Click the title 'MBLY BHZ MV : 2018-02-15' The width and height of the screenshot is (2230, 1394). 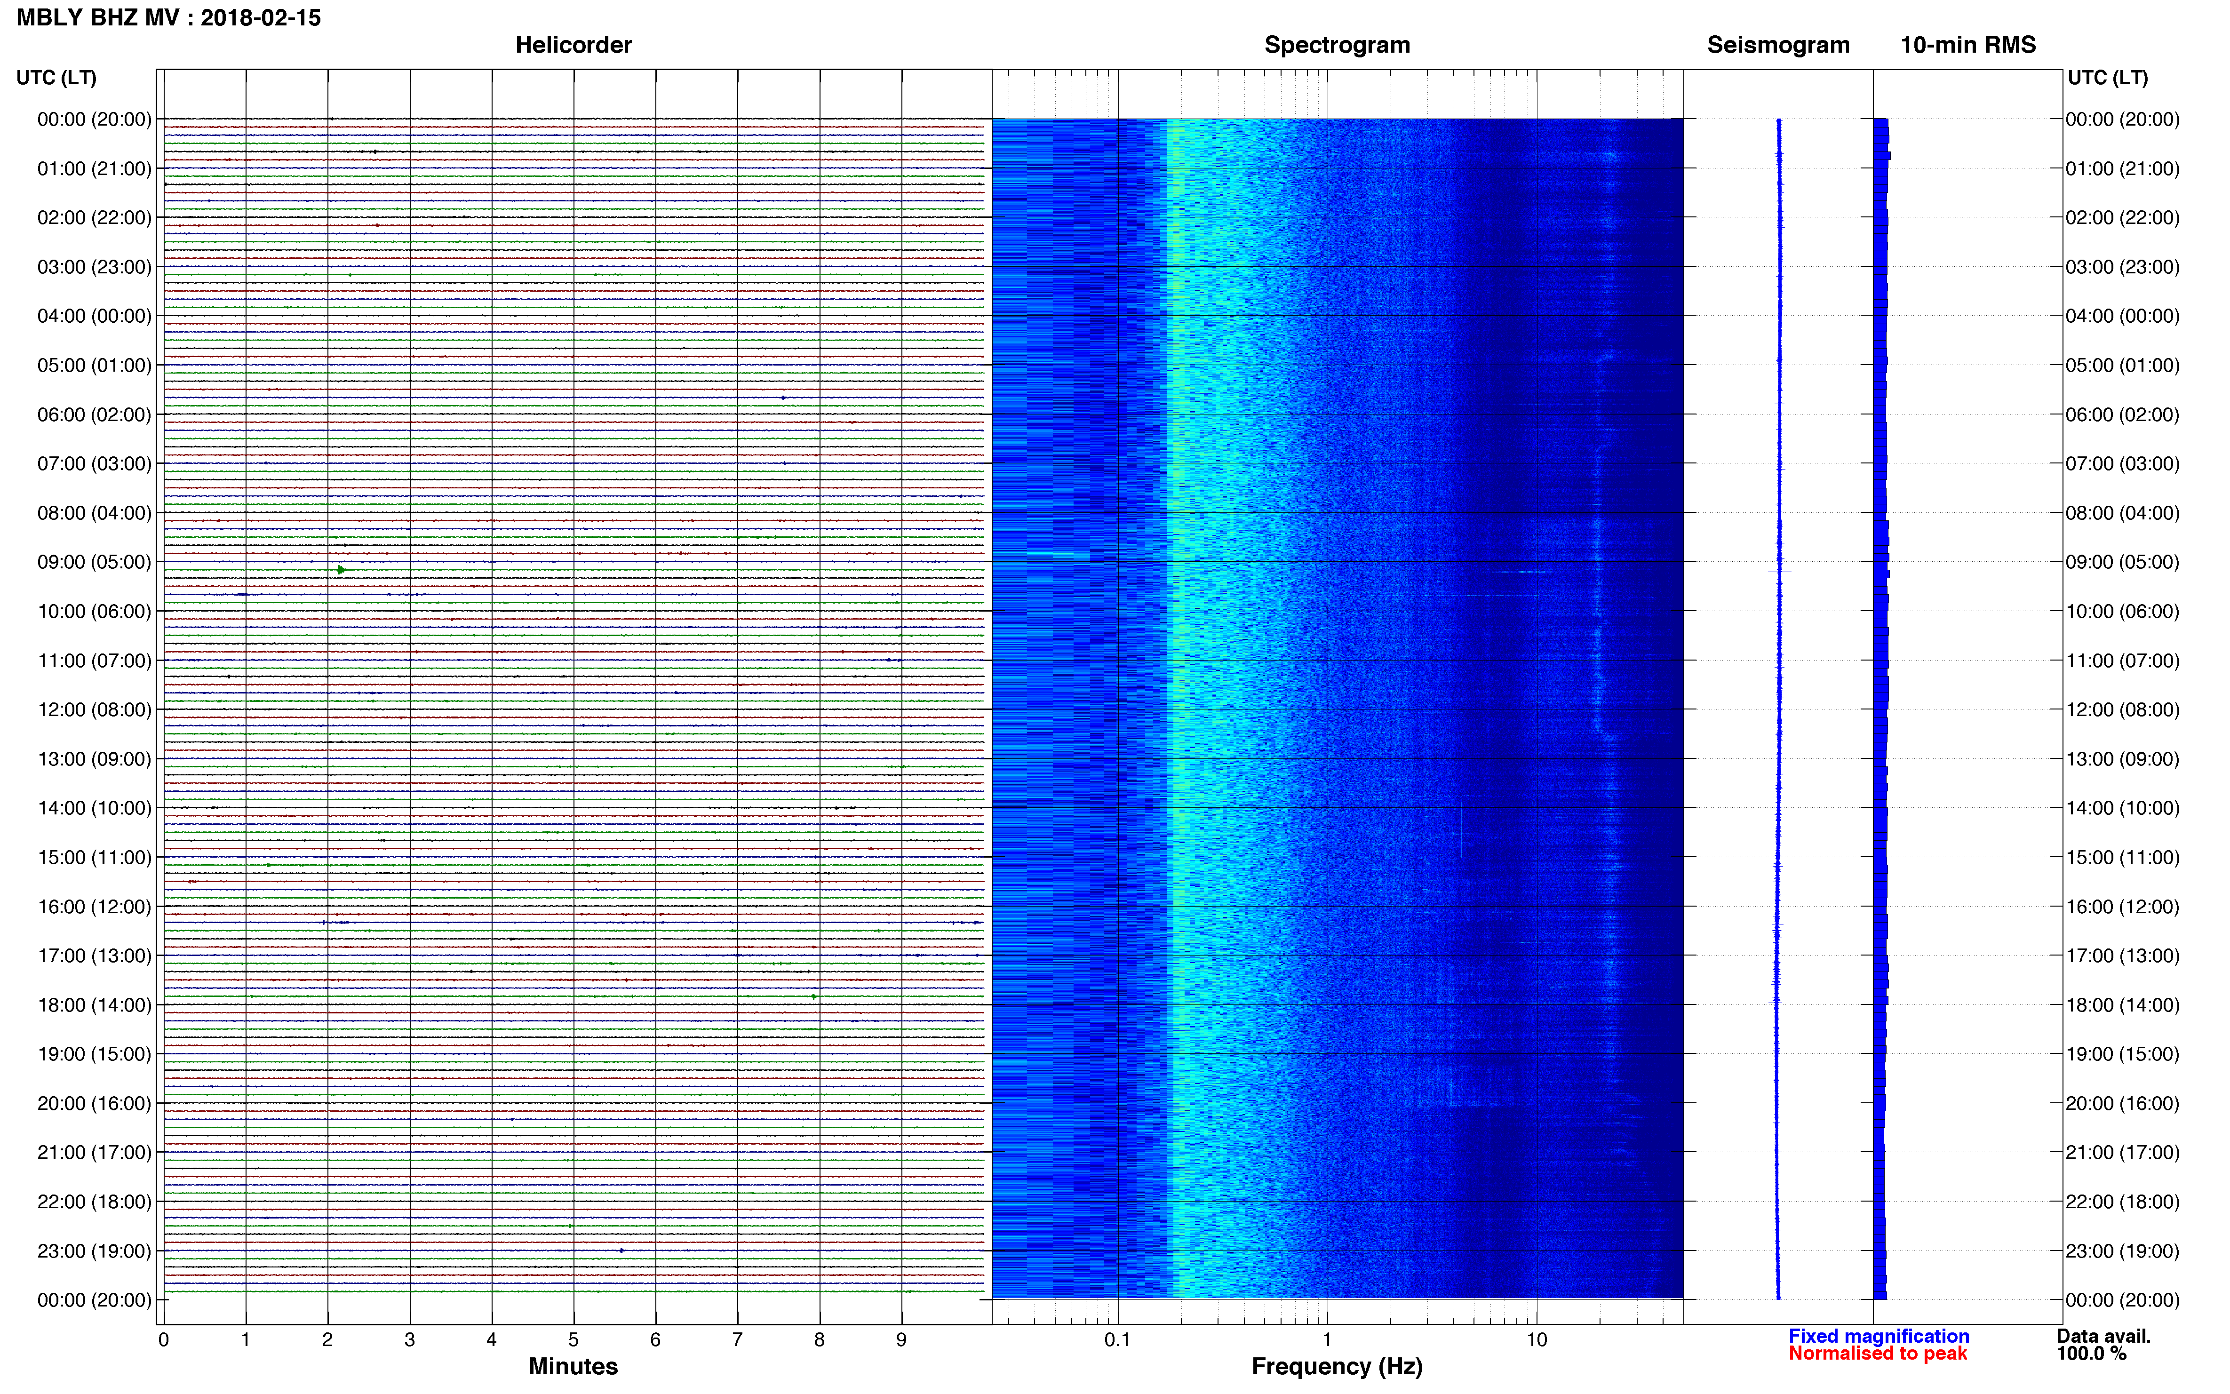coord(169,17)
